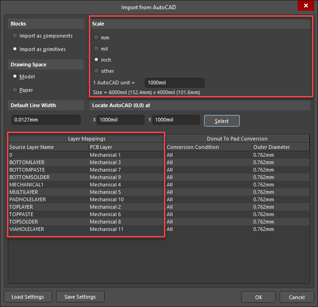318x307 pixels.
Task: Click outer diameter 0.762mm for TOPSOLDER
Action: 281,222
